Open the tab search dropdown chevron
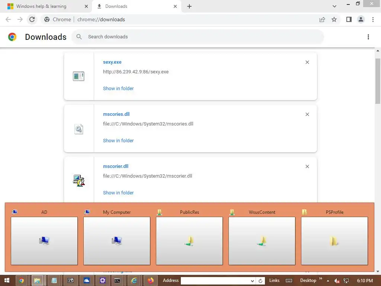381x286 pixels. (334, 6)
